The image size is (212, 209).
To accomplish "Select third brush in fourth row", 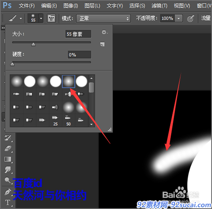I will (42, 120).
